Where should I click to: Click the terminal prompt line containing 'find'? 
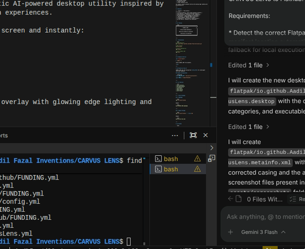click(x=71, y=161)
